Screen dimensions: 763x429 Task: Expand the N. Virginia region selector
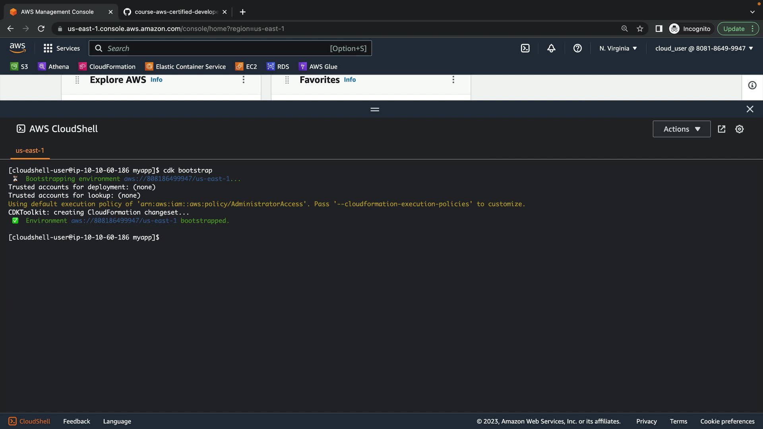point(618,48)
